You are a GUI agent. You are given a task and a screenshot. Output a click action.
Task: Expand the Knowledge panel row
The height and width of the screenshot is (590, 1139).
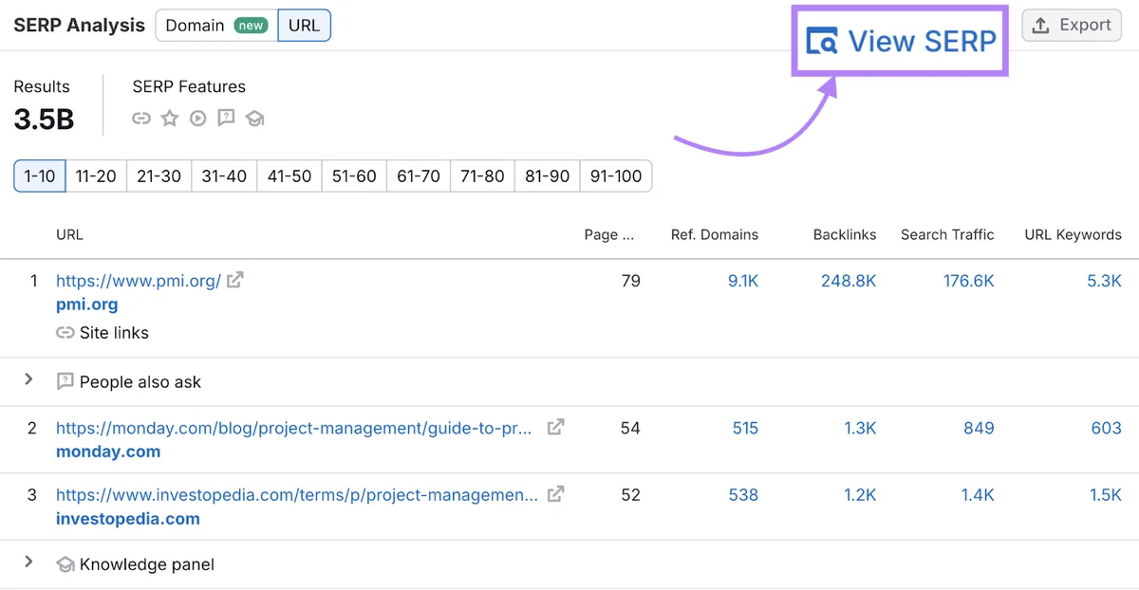click(x=28, y=562)
